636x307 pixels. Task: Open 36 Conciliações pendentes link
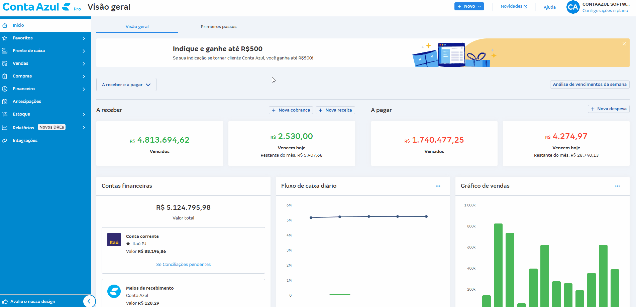tap(183, 265)
